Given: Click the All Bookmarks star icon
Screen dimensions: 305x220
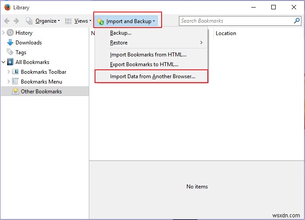Looking at the screenshot, I should [x=10, y=62].
